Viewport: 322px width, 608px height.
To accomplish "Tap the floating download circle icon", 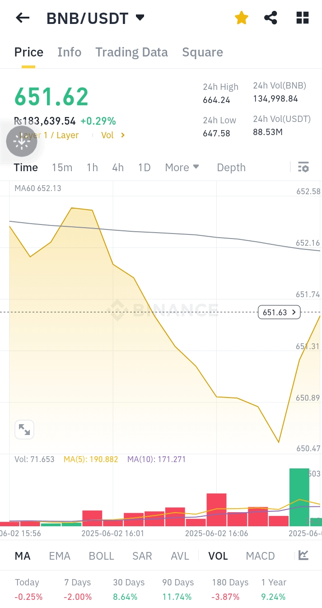I will pyautogui.click(x=22, y=141).
